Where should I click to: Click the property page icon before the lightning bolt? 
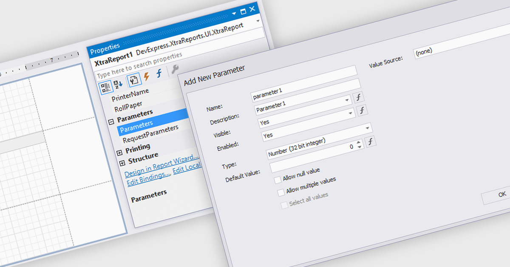134,80
